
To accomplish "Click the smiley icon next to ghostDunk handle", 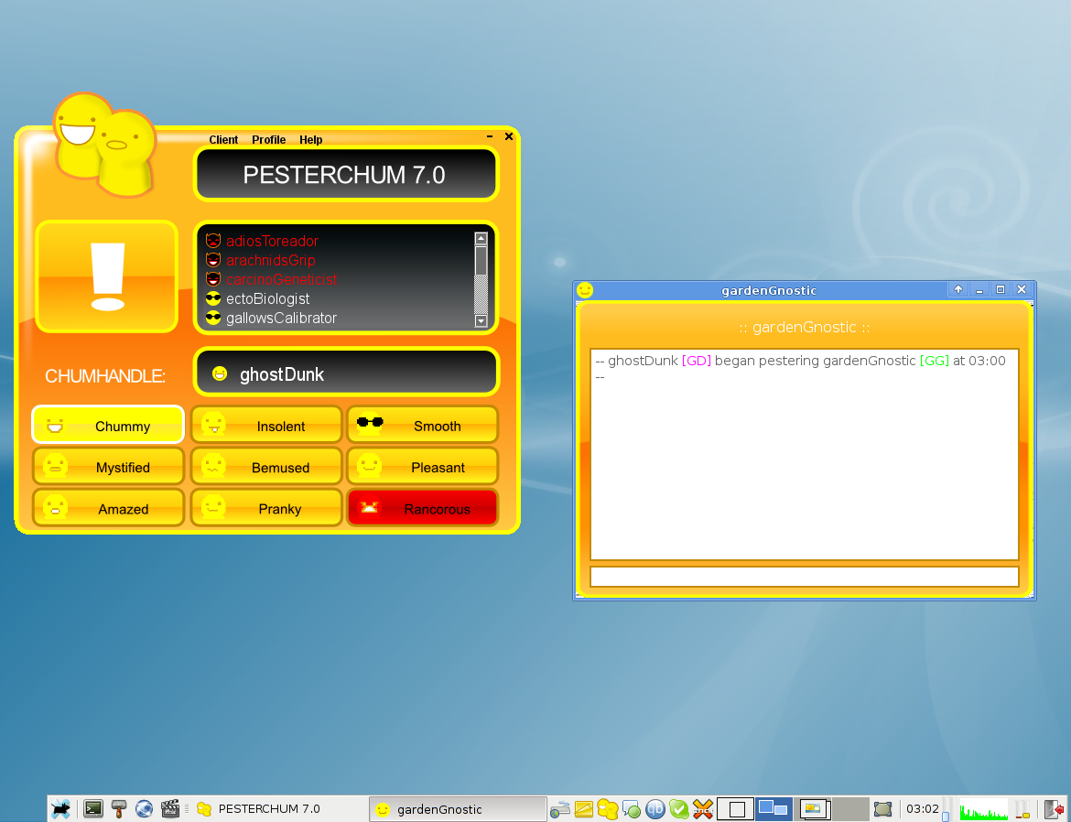I will pos(220,373).
